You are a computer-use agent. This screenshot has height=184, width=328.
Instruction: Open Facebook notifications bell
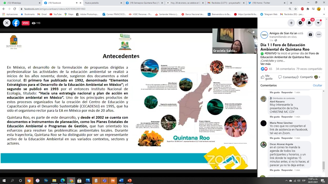point(309,23)
